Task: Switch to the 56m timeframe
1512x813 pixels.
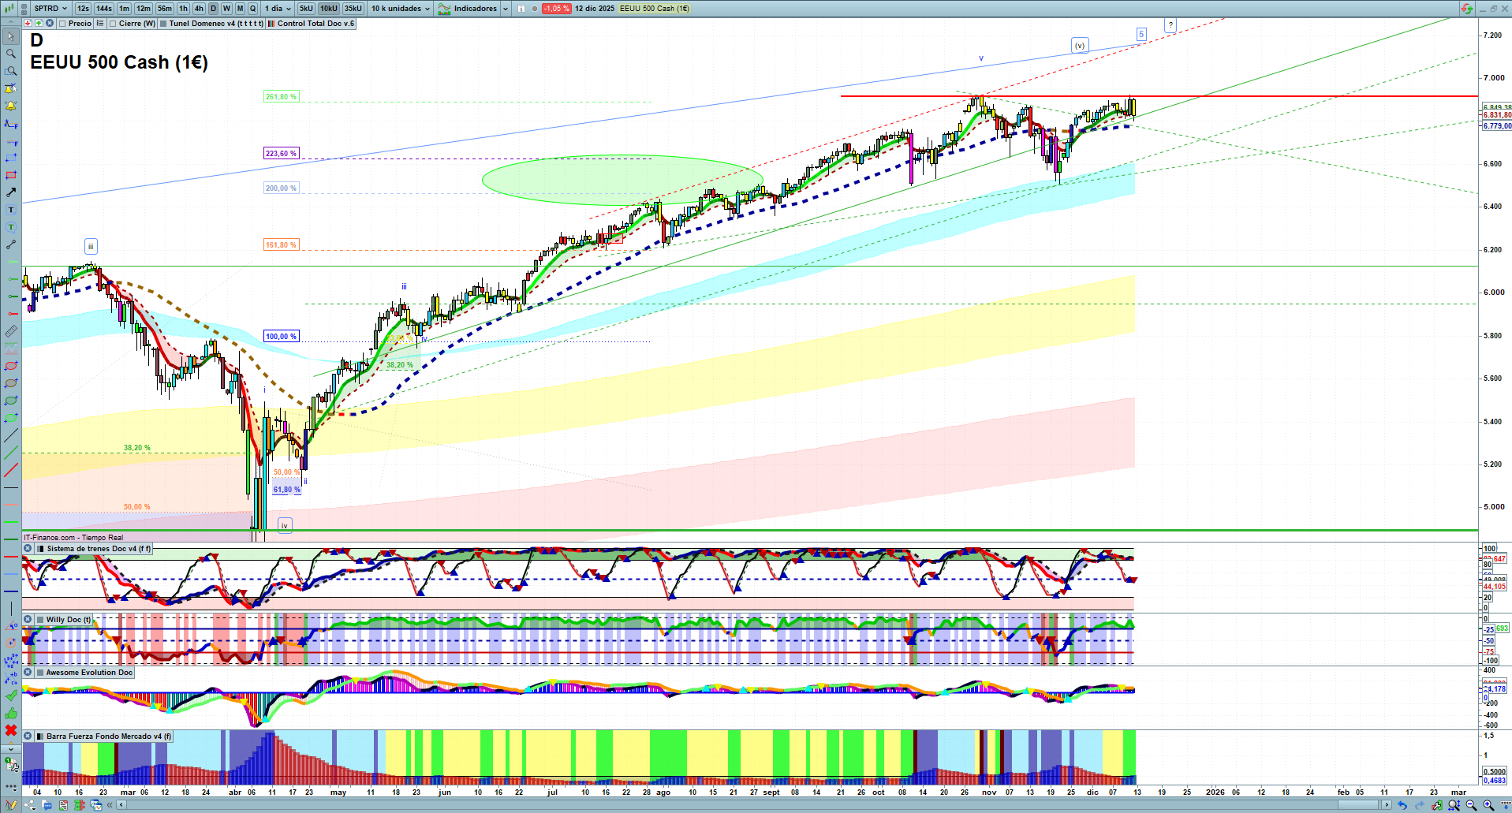Action: (164, 9)
